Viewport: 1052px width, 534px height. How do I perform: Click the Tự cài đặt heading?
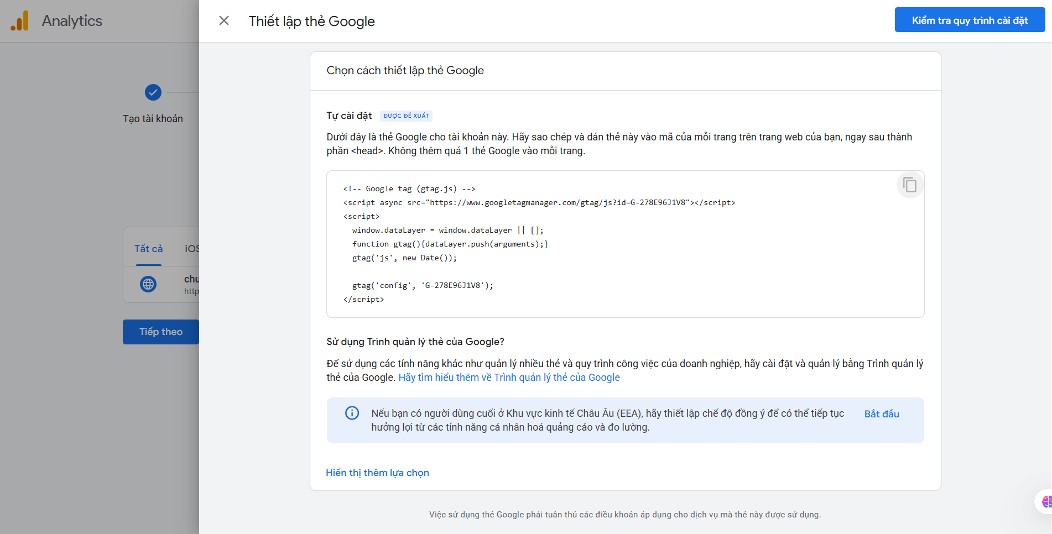pos(349,116)
